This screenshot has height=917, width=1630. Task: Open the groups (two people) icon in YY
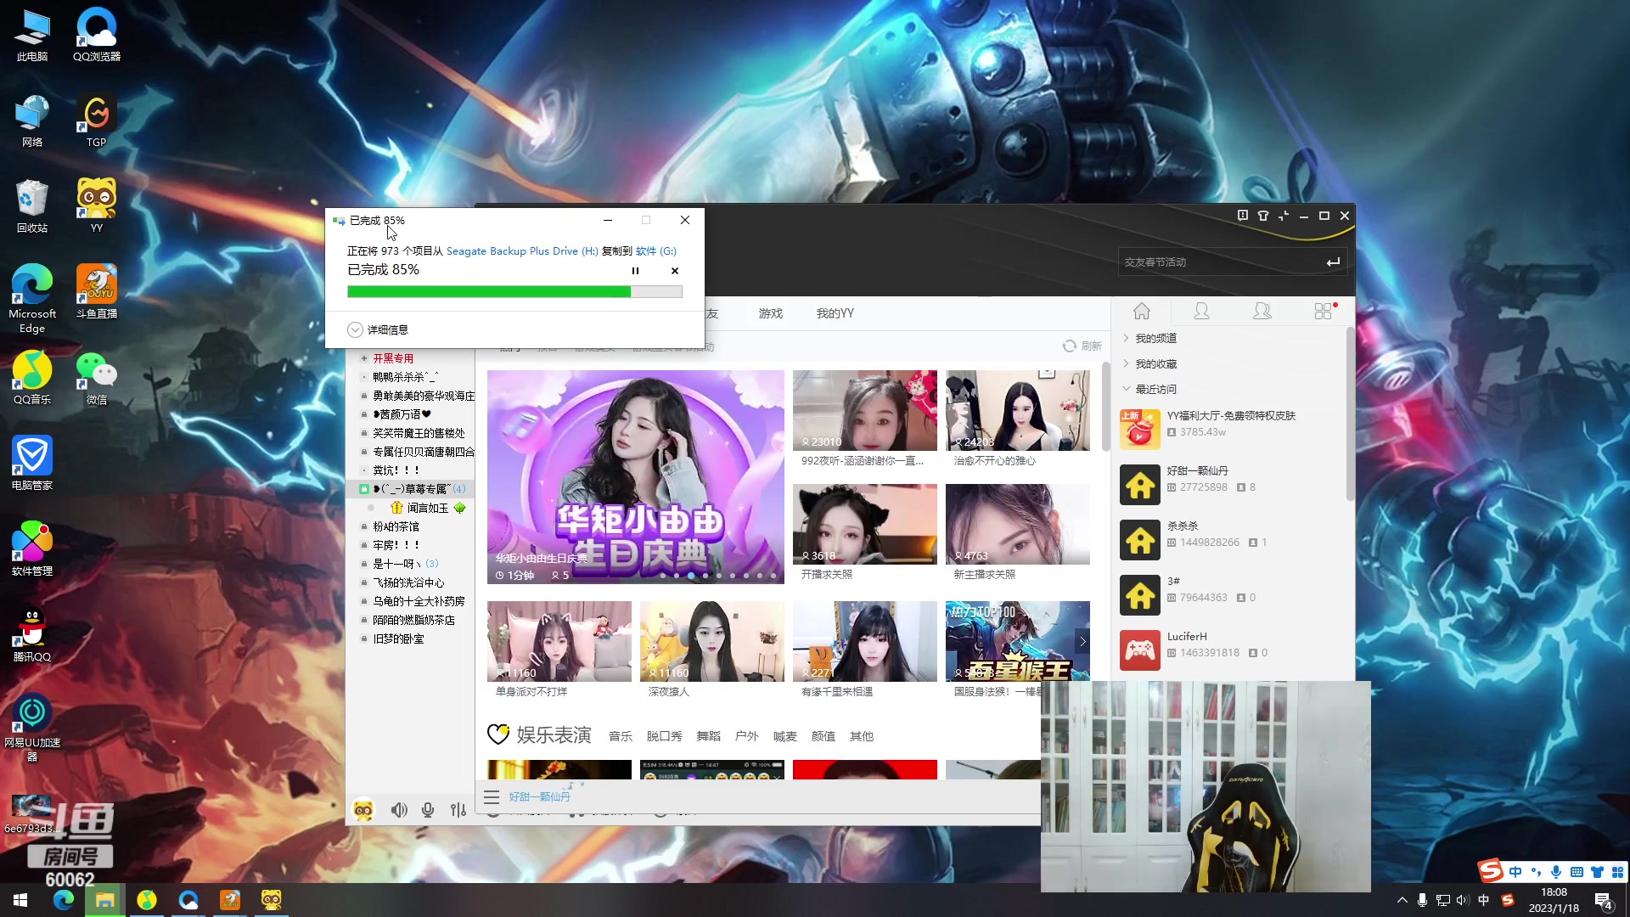click(x=1262, y=311)
